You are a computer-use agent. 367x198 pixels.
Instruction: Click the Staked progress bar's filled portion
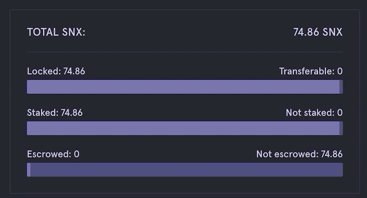pyautogui.click(x=183, y=128)
